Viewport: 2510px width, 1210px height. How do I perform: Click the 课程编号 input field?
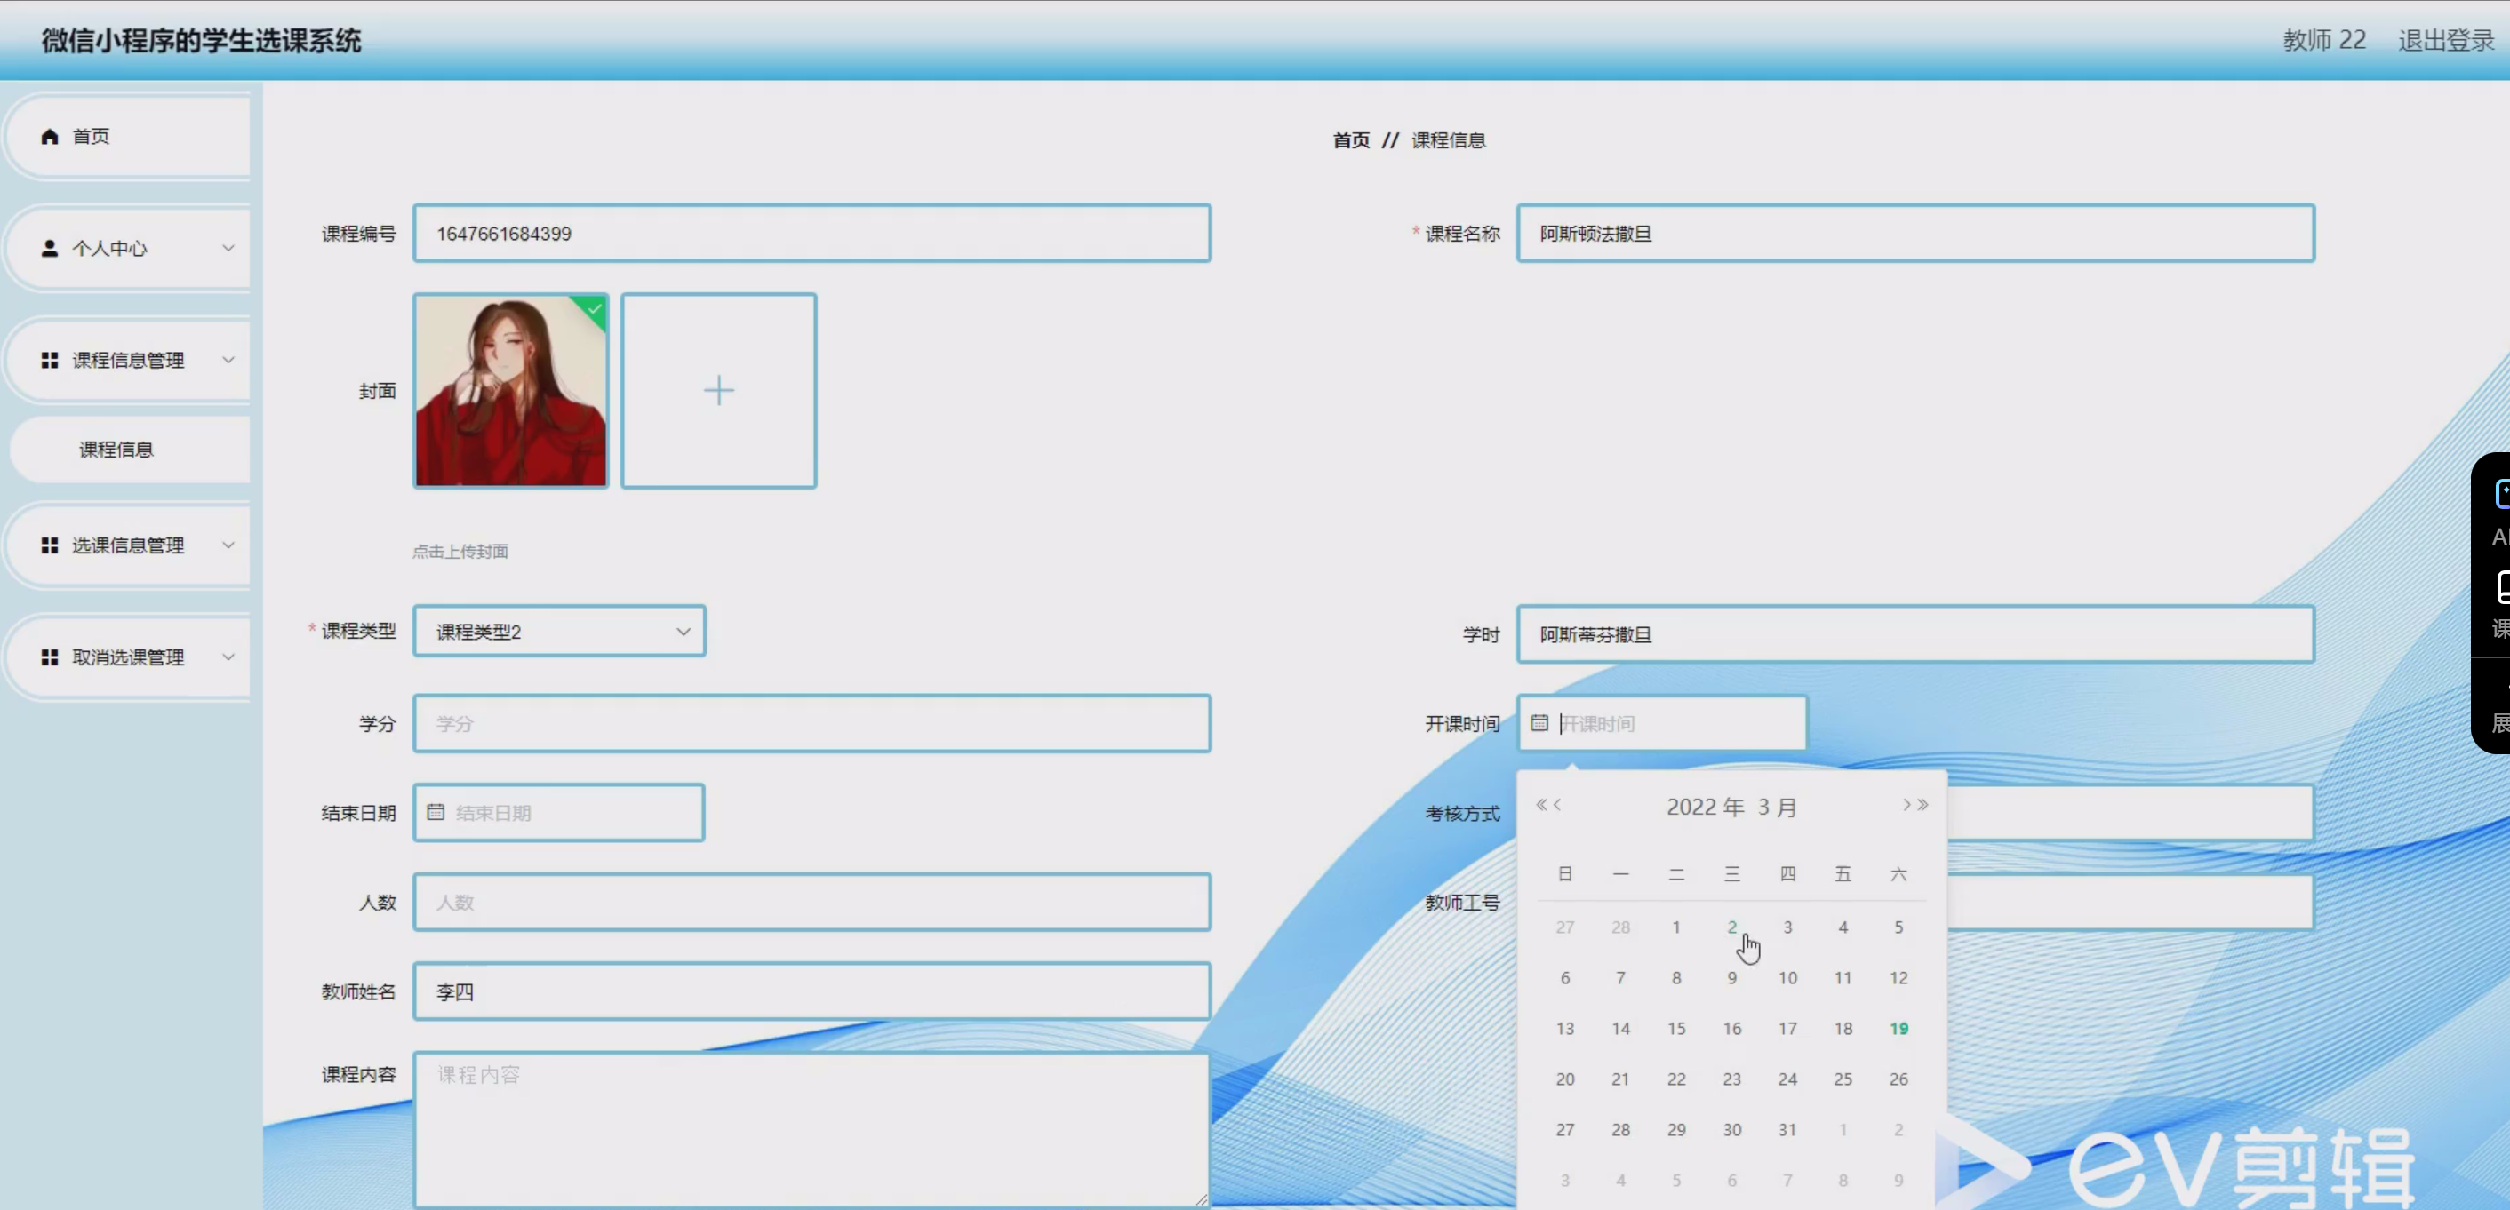tap(811, 233)
